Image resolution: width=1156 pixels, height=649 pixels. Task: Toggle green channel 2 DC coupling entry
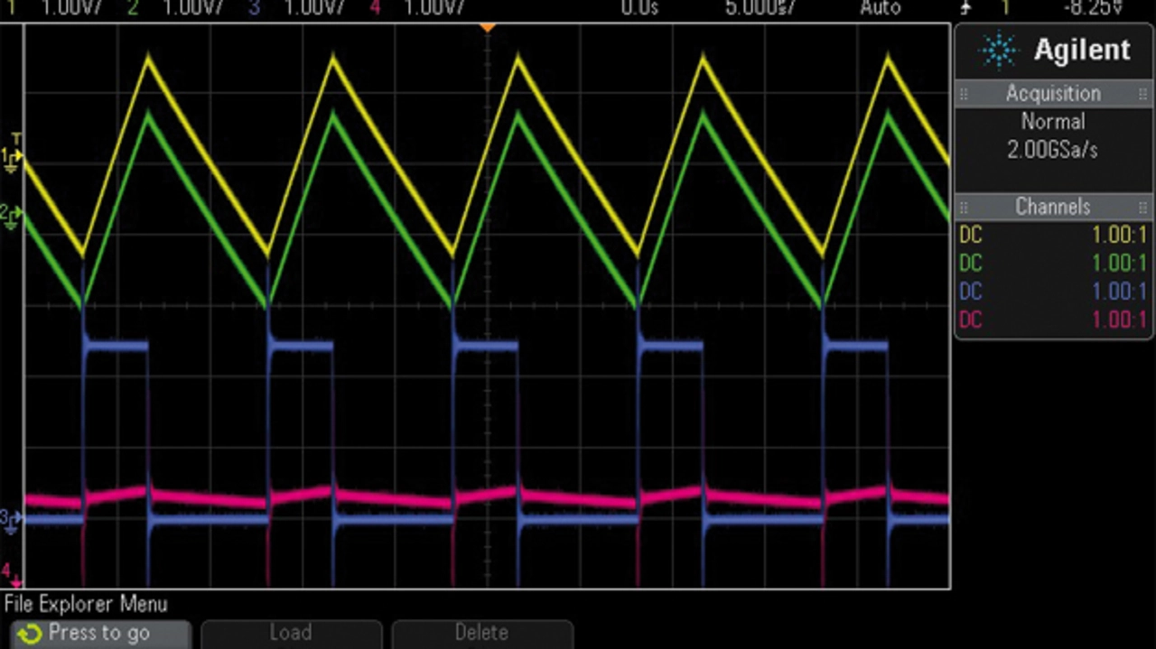tap(971, 263)
